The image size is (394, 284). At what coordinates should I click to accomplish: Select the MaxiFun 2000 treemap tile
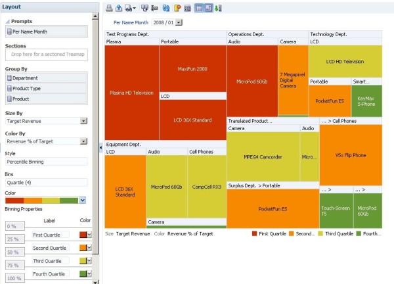(192, 68)
